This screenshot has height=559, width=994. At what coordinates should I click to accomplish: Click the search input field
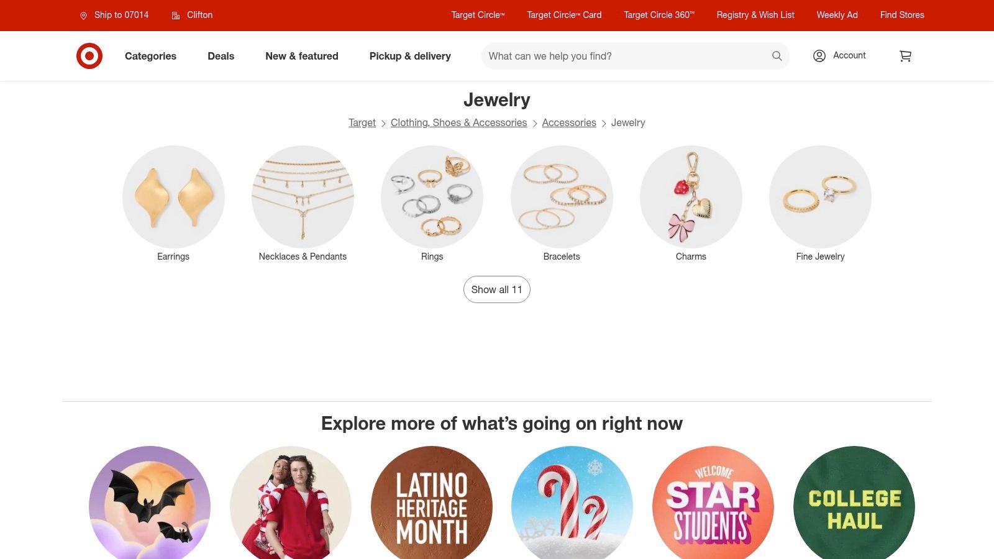pyautogui.click(x=626, y=56)
